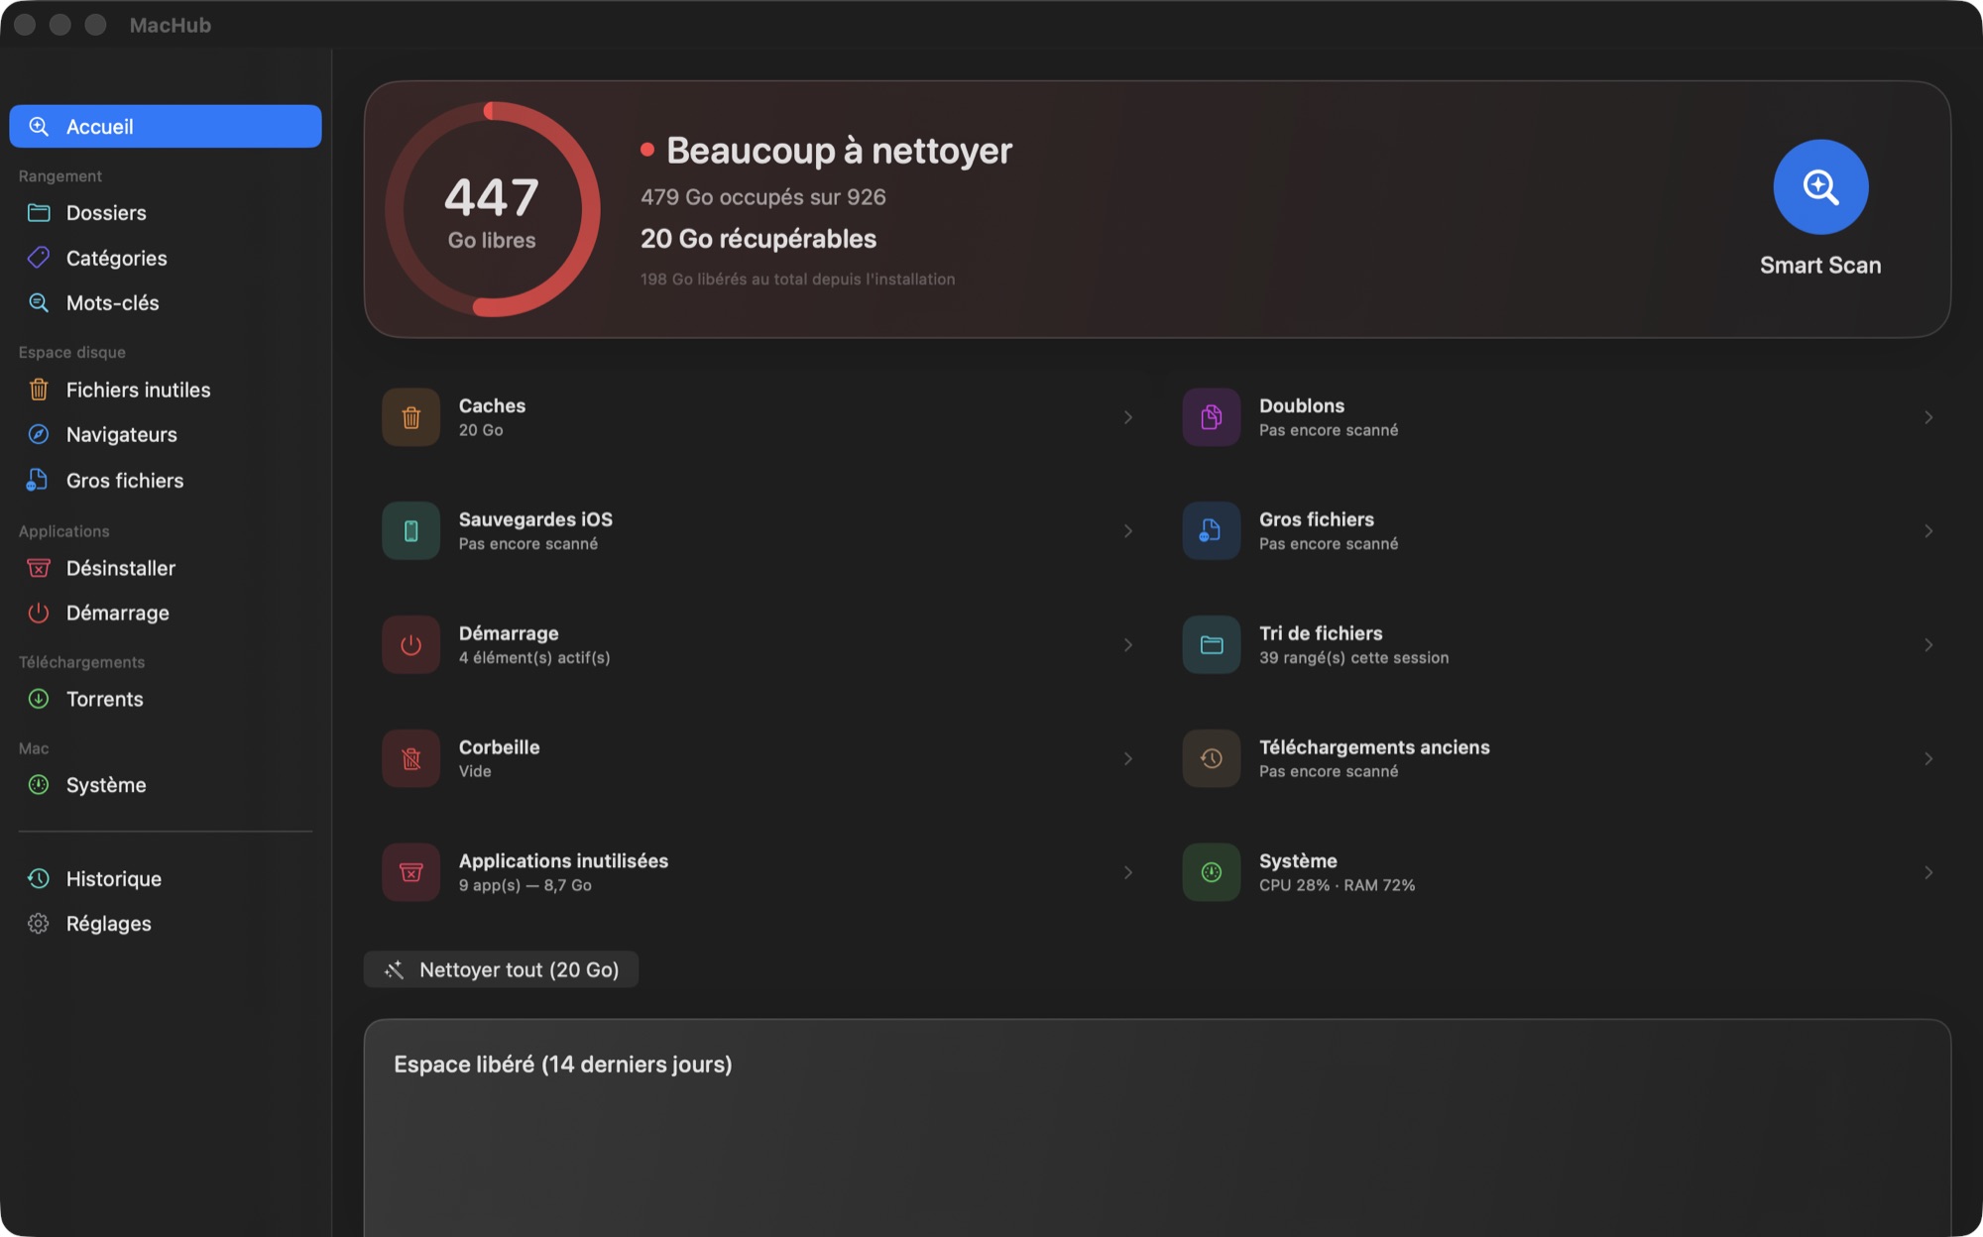Select the Tri de fichiers folder icon
The image size is (1983, 1237).
(x=1211, y=645)
